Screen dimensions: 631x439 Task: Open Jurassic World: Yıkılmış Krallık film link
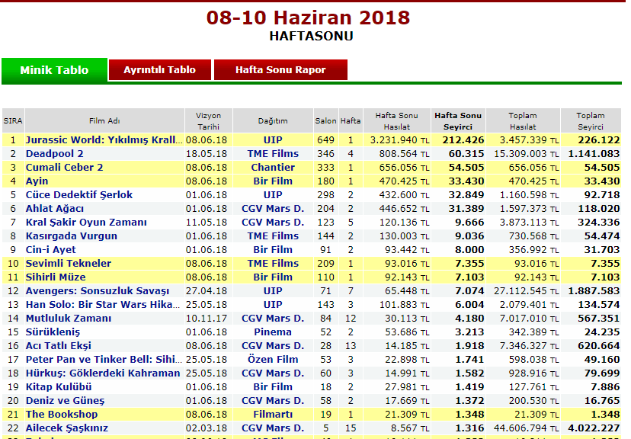click(104, 140)
